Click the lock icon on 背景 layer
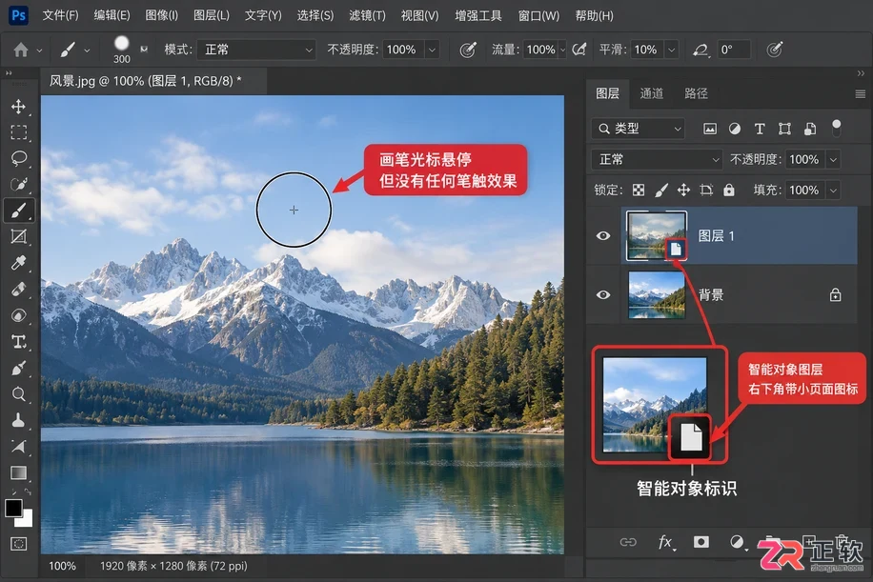Screen dimensions: 873x582 coord(835,295)
